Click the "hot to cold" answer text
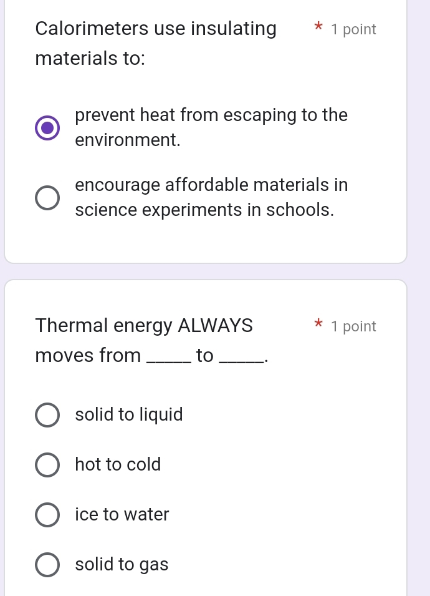The height and width of the screenshot is (596, 430). pyautogui.click(x=118, y=465)
